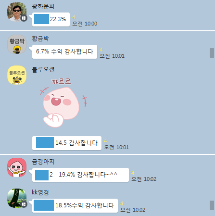Viewport: 215px width, 216px height.
Task: Click the lower scrollbar thumb beside kk영경's message
Action: point(212,205)
